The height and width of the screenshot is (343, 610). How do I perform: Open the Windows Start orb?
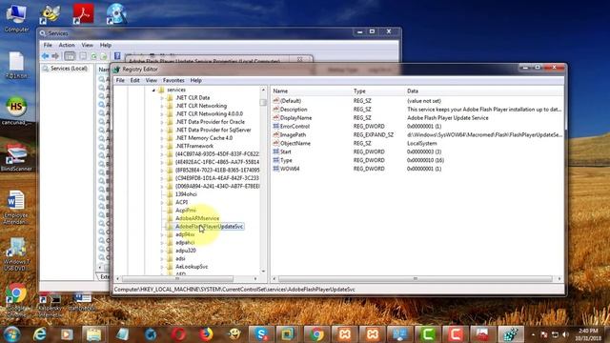click(11, 334)
